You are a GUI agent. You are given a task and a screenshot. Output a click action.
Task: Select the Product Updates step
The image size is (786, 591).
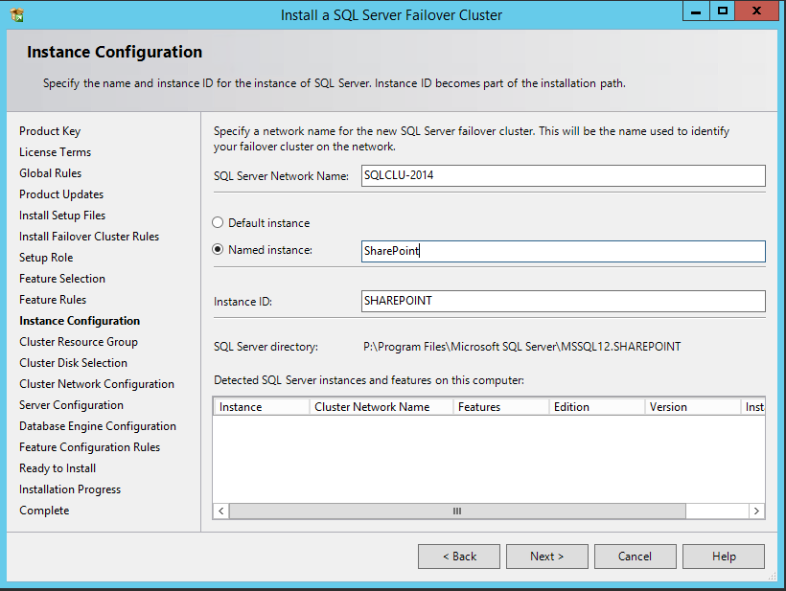pyautogui.click(x=61, y=194)
